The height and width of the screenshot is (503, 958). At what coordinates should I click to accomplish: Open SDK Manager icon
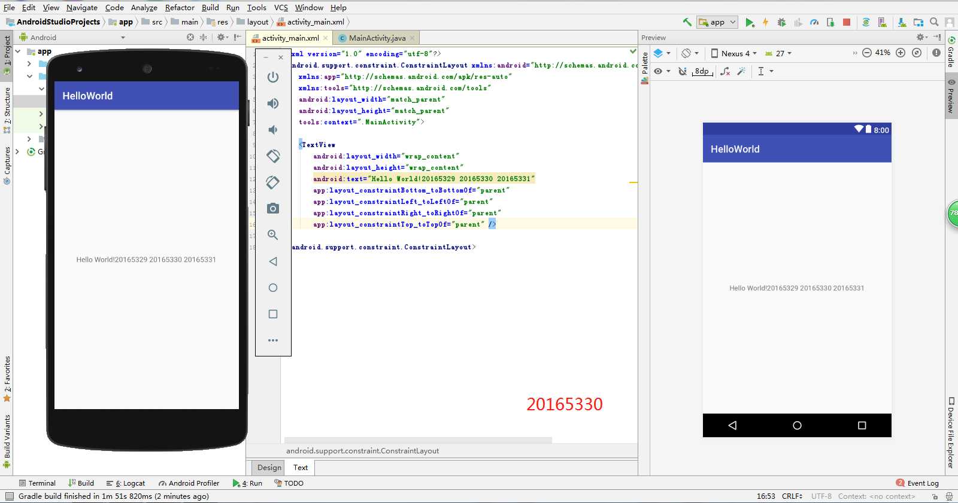[902, 22]
